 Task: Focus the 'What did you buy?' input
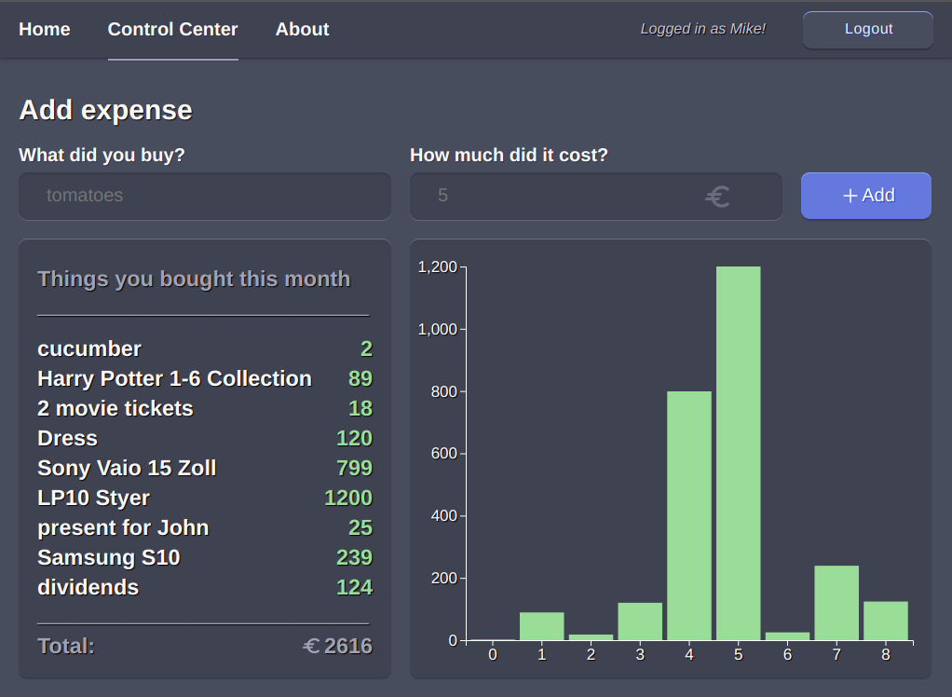[x=205, y=196]
